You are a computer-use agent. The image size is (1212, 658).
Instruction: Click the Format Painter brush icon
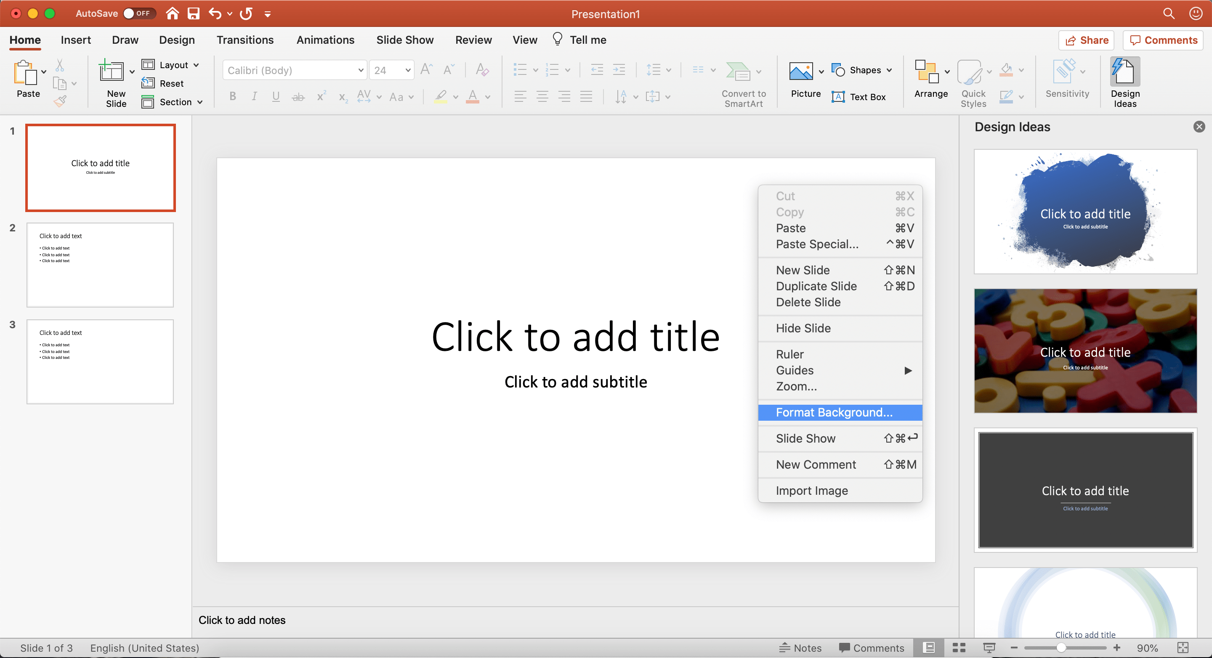pos(60,101)
